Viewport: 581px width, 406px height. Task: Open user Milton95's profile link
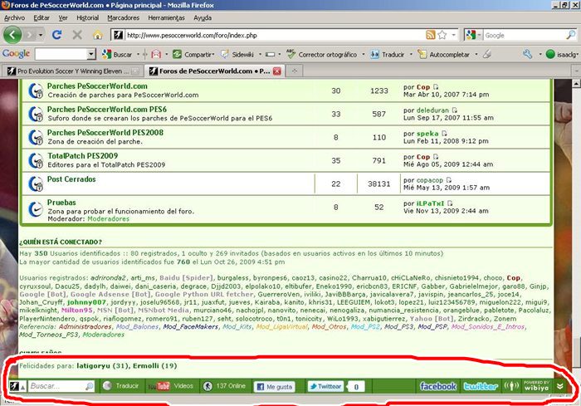click(77, 311)
